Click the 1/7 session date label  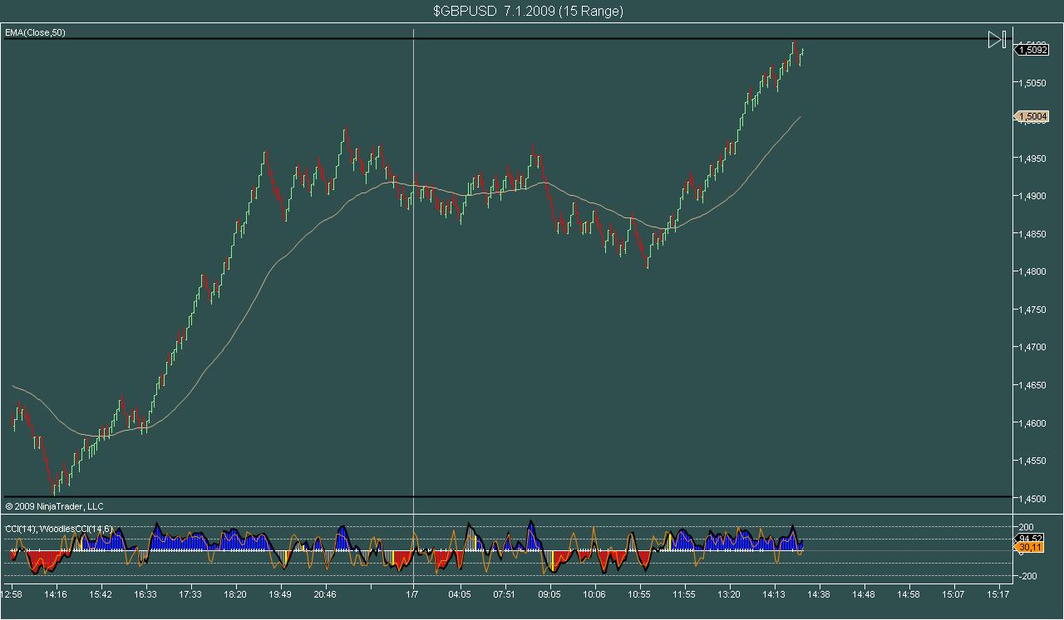(413, 594)
